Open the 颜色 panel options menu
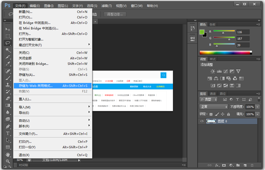 (x=258, y=24)
